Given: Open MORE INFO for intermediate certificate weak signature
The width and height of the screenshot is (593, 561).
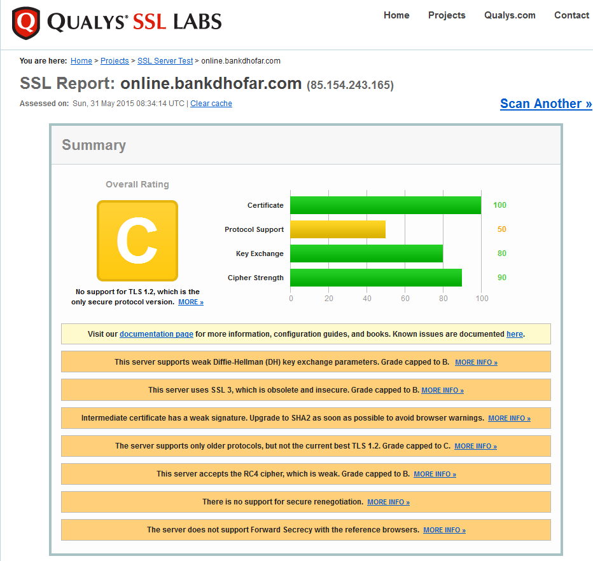Looking at the screenshot, I should pyautogui.click(x=510, y=418).
